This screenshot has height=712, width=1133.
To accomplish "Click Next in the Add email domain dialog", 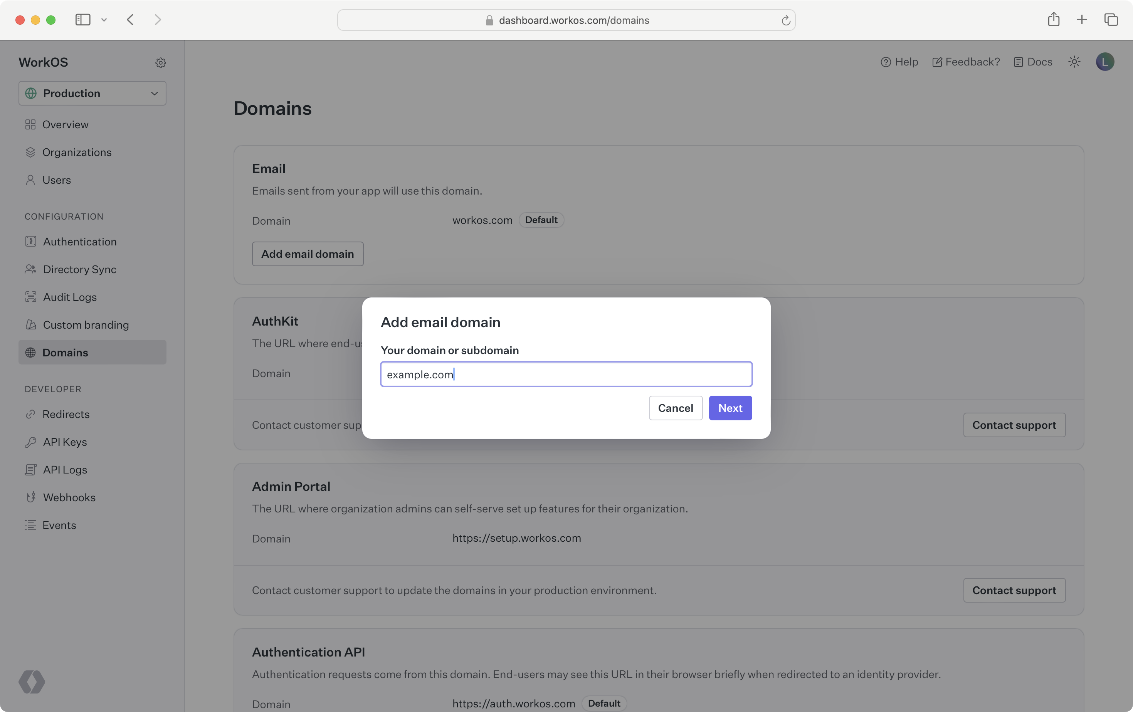I will pos(730,408).
